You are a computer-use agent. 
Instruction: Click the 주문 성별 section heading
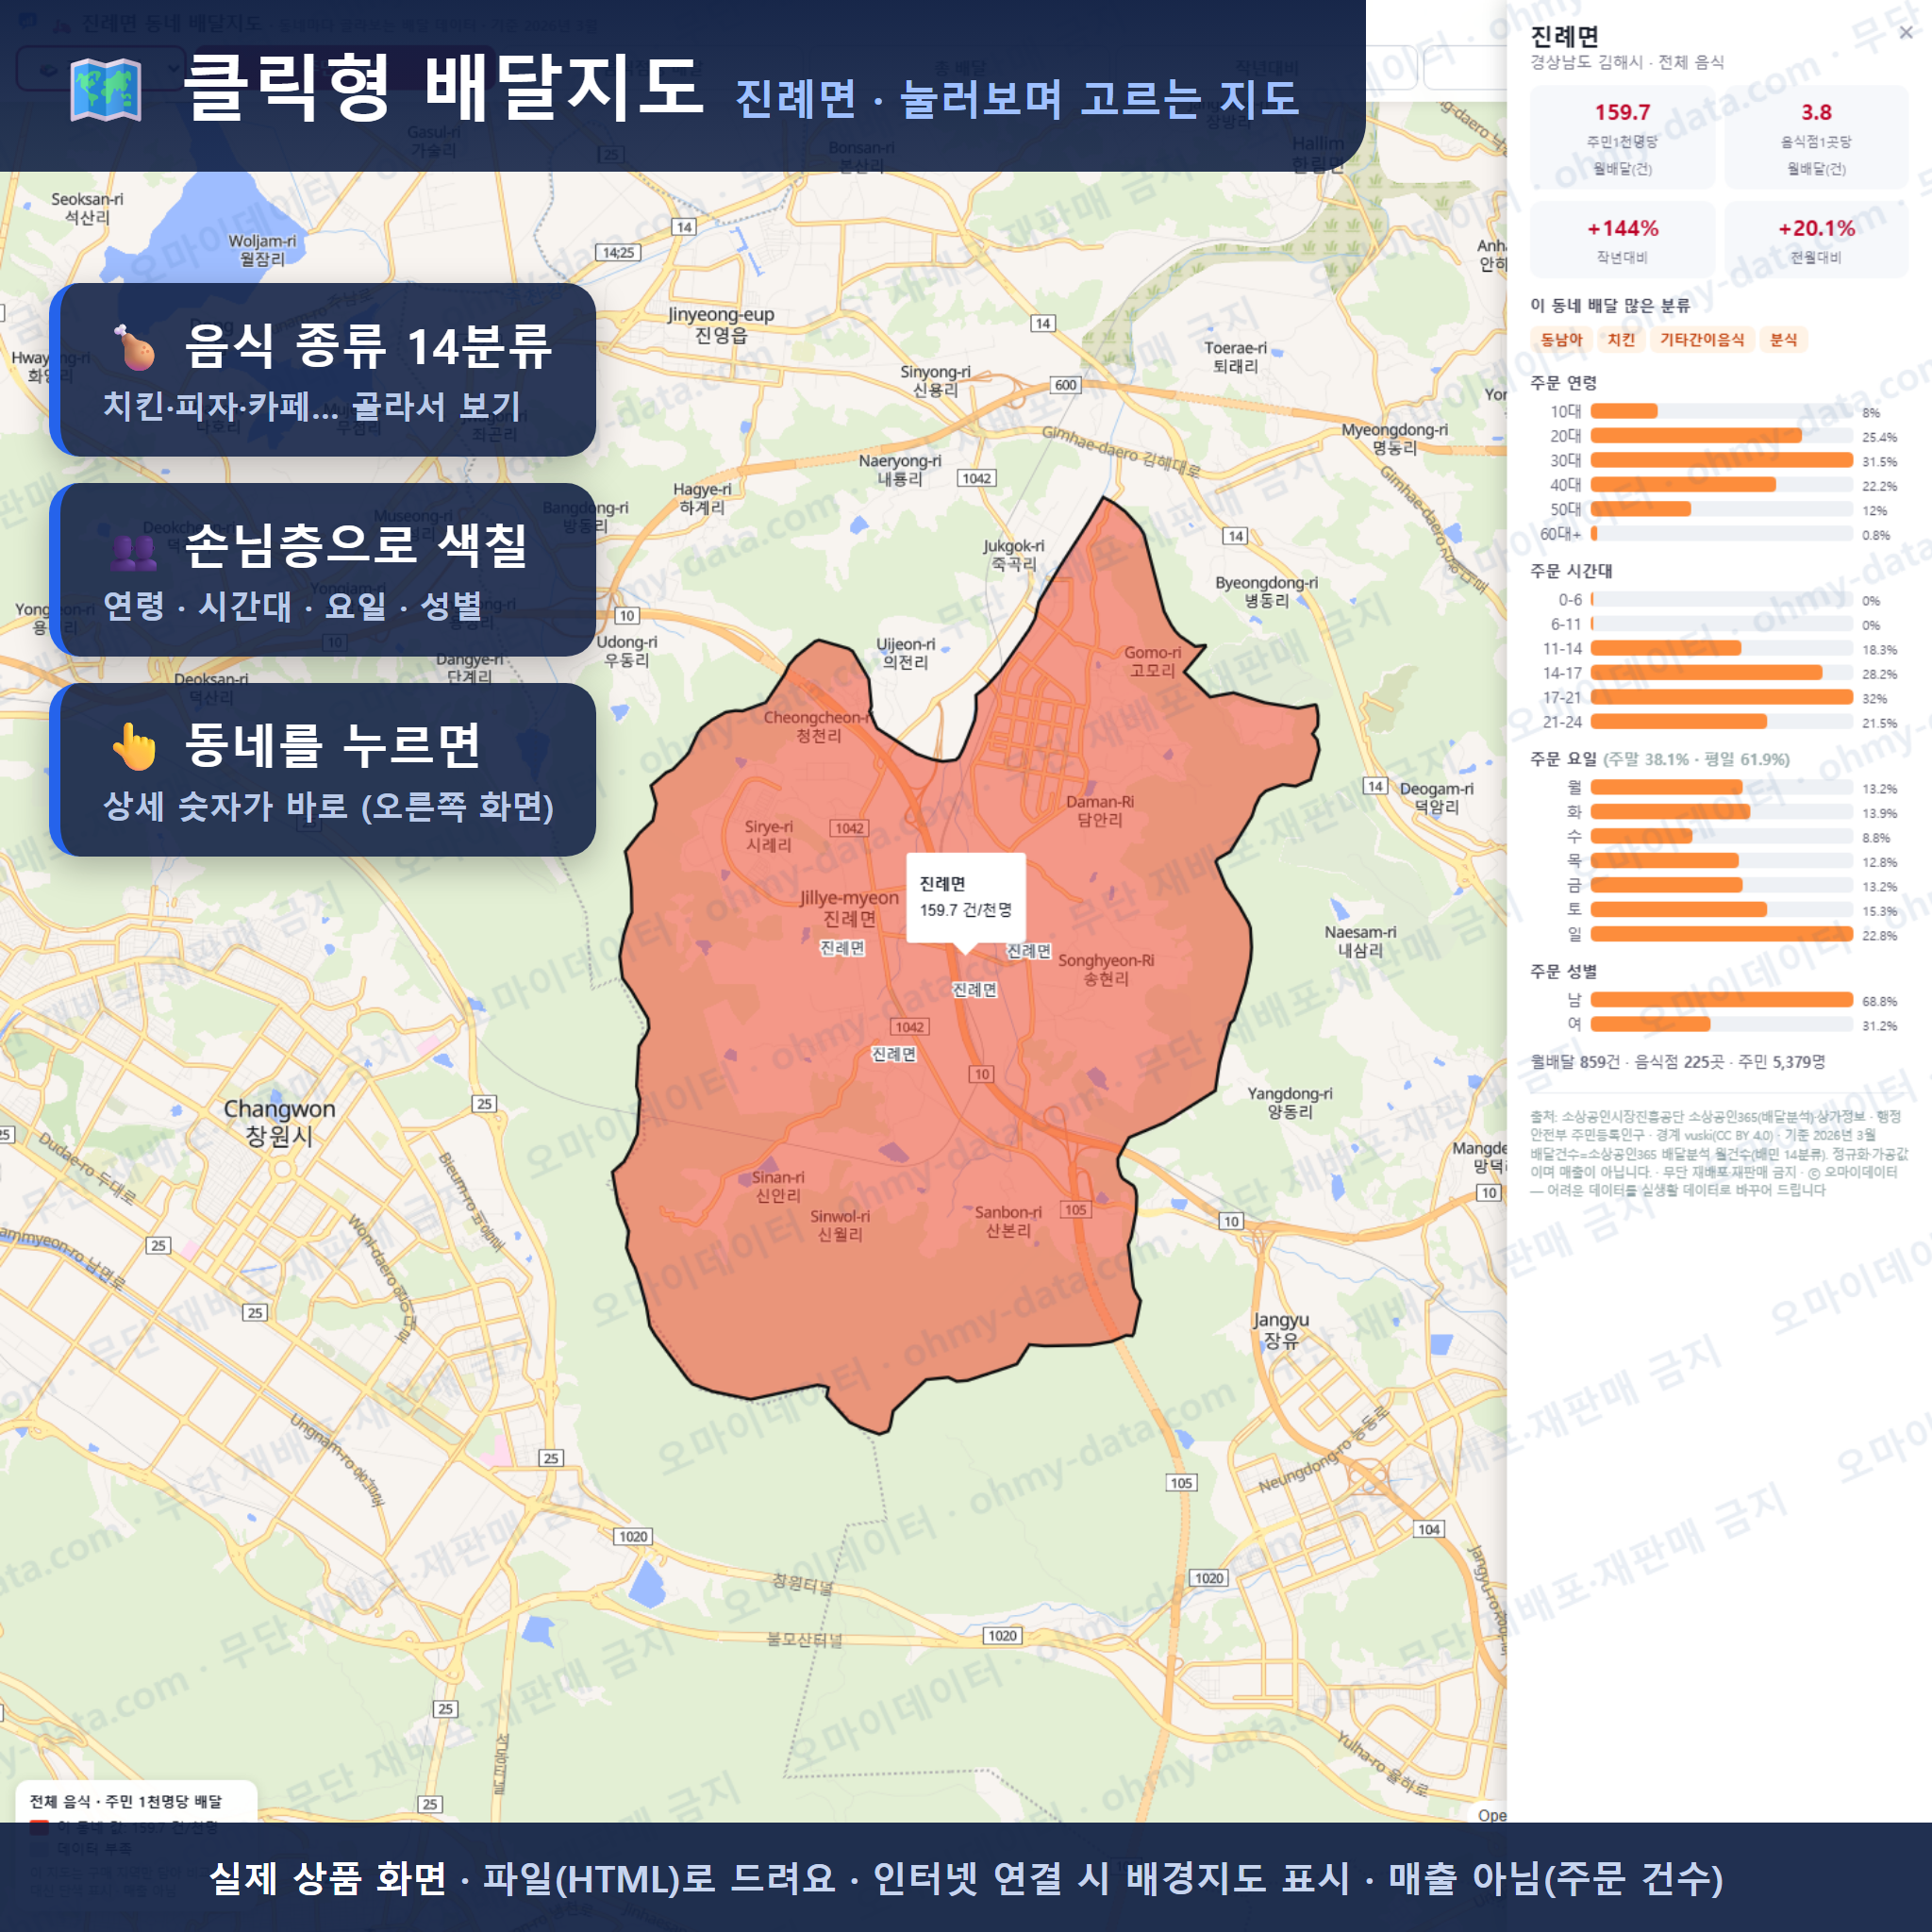coord(1563,971)
